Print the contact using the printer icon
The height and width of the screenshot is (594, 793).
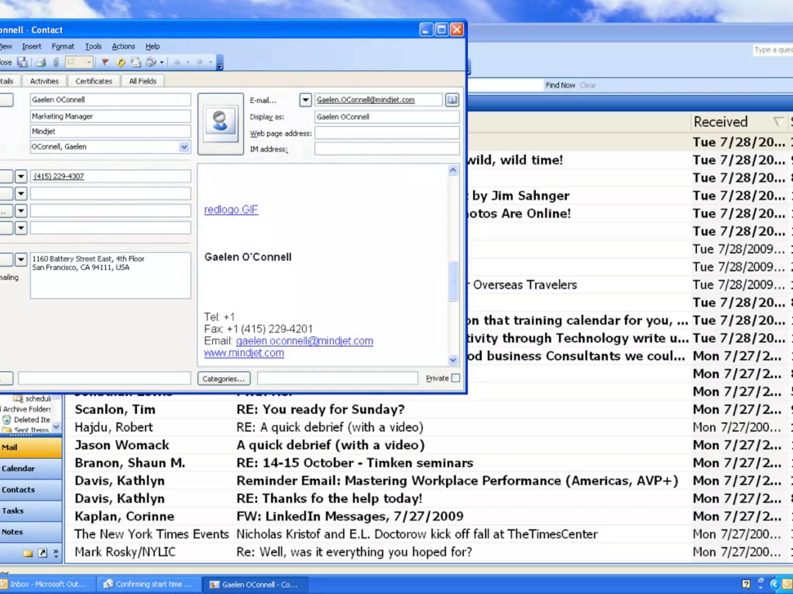tap(41, 62)
